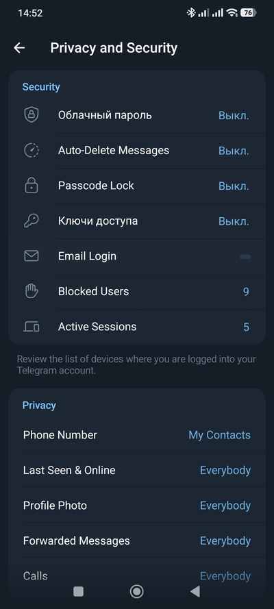Tap the shield icon beside Облачный пароль
The image size is (274, 609).
click(x=32, y=115)
